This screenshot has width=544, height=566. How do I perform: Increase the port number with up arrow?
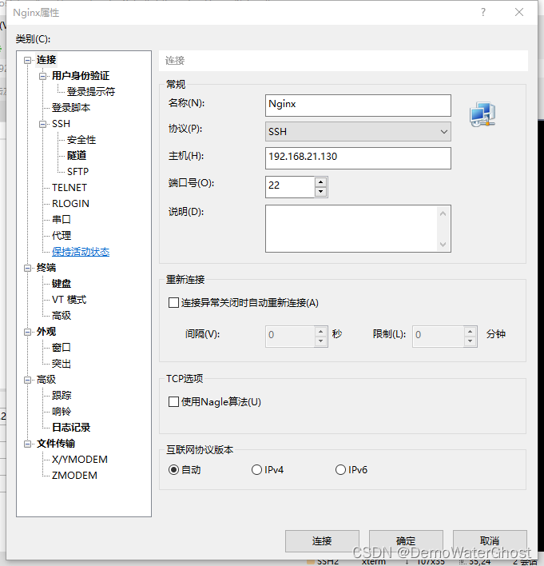pos(320,181)
